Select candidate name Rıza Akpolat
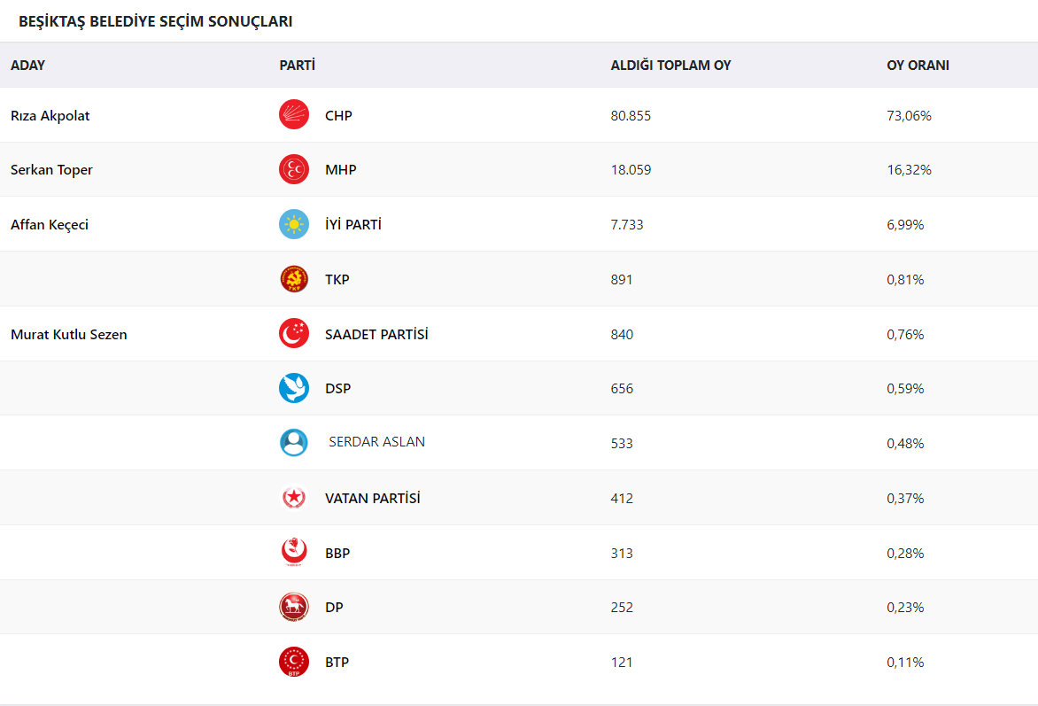 tap(50, 116)
